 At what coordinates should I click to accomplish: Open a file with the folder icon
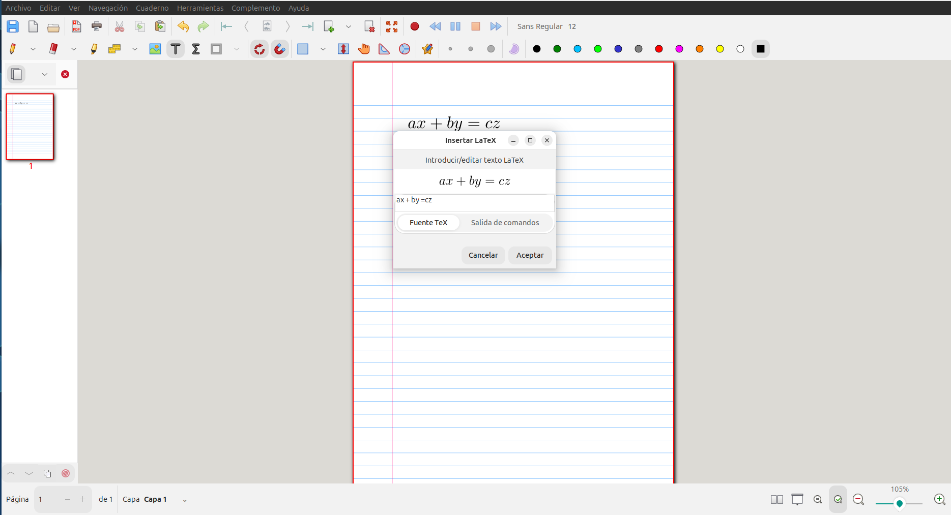(x=53, y=27)
